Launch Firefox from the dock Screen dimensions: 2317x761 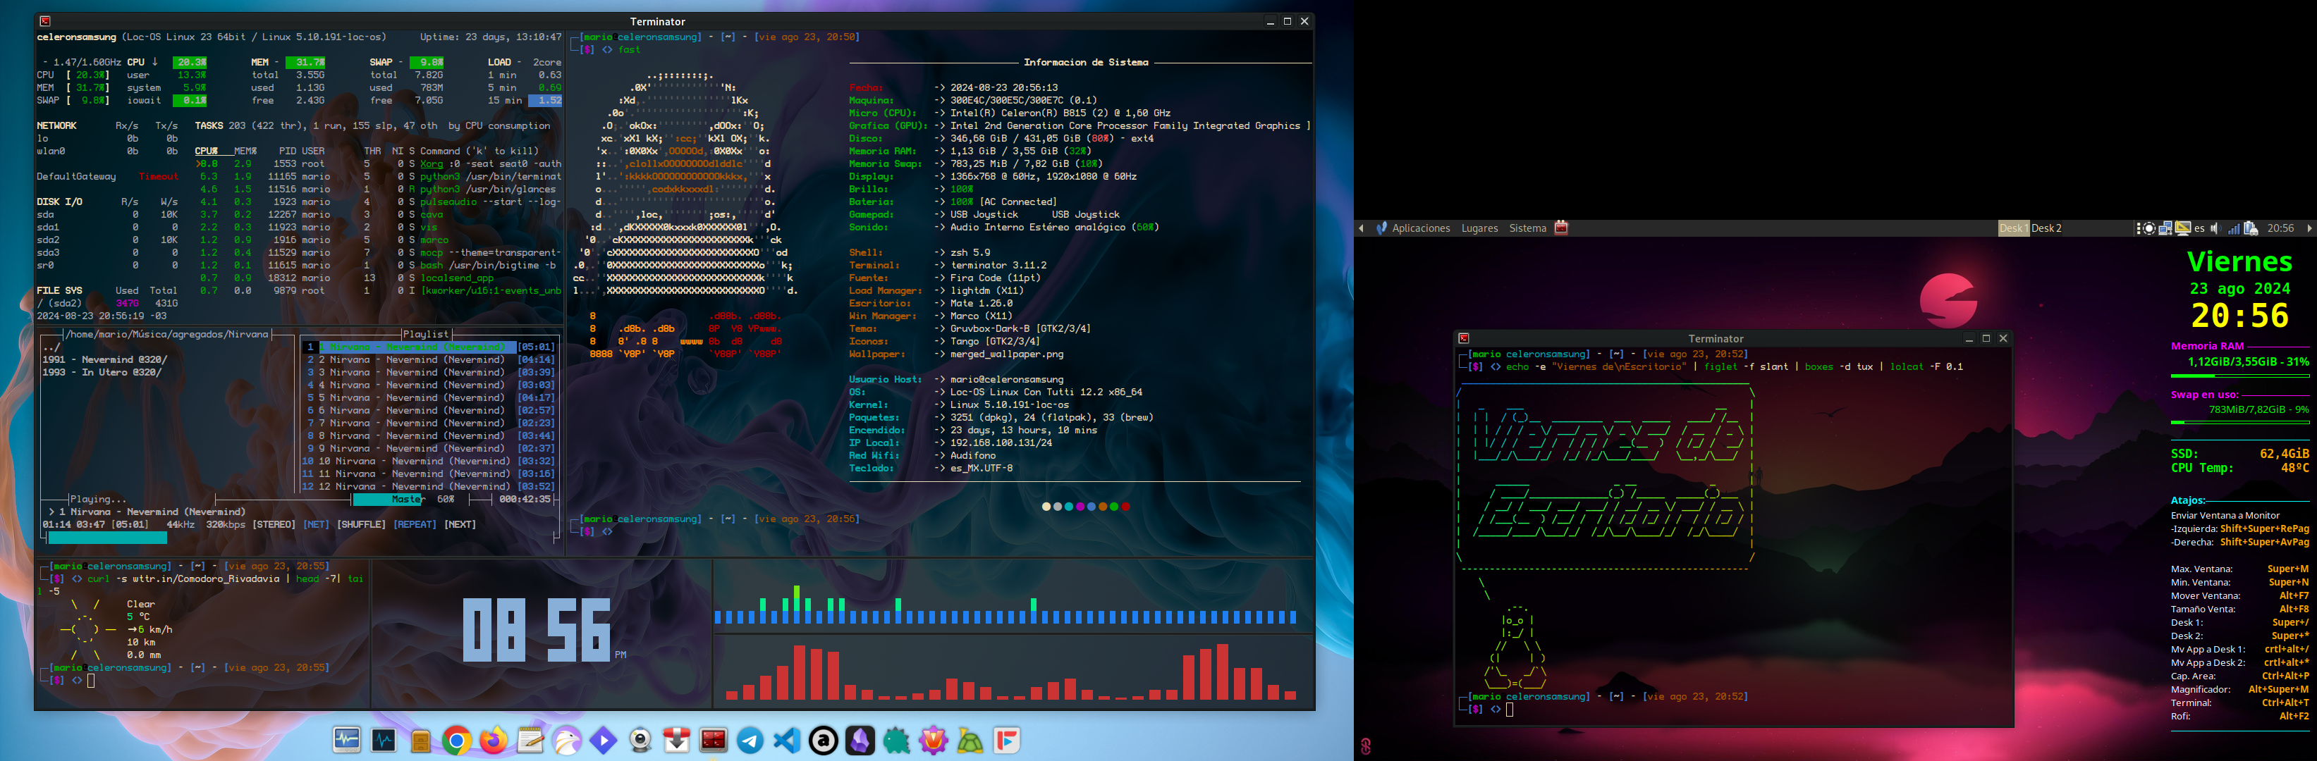tap(493, 739)
